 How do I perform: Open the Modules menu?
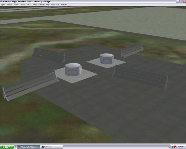(x=64, y=5)
